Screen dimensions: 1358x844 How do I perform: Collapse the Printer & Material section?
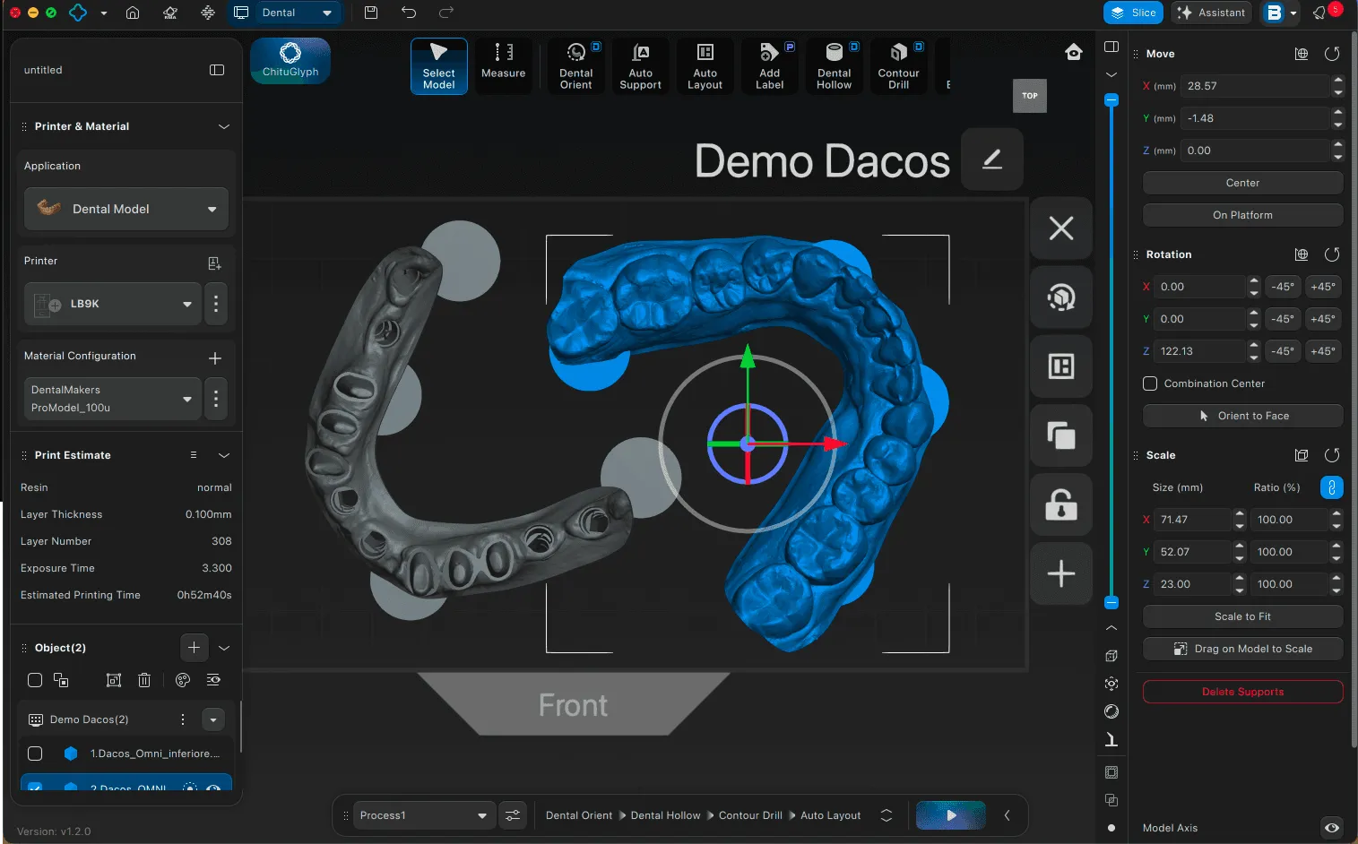pos(224,126)
